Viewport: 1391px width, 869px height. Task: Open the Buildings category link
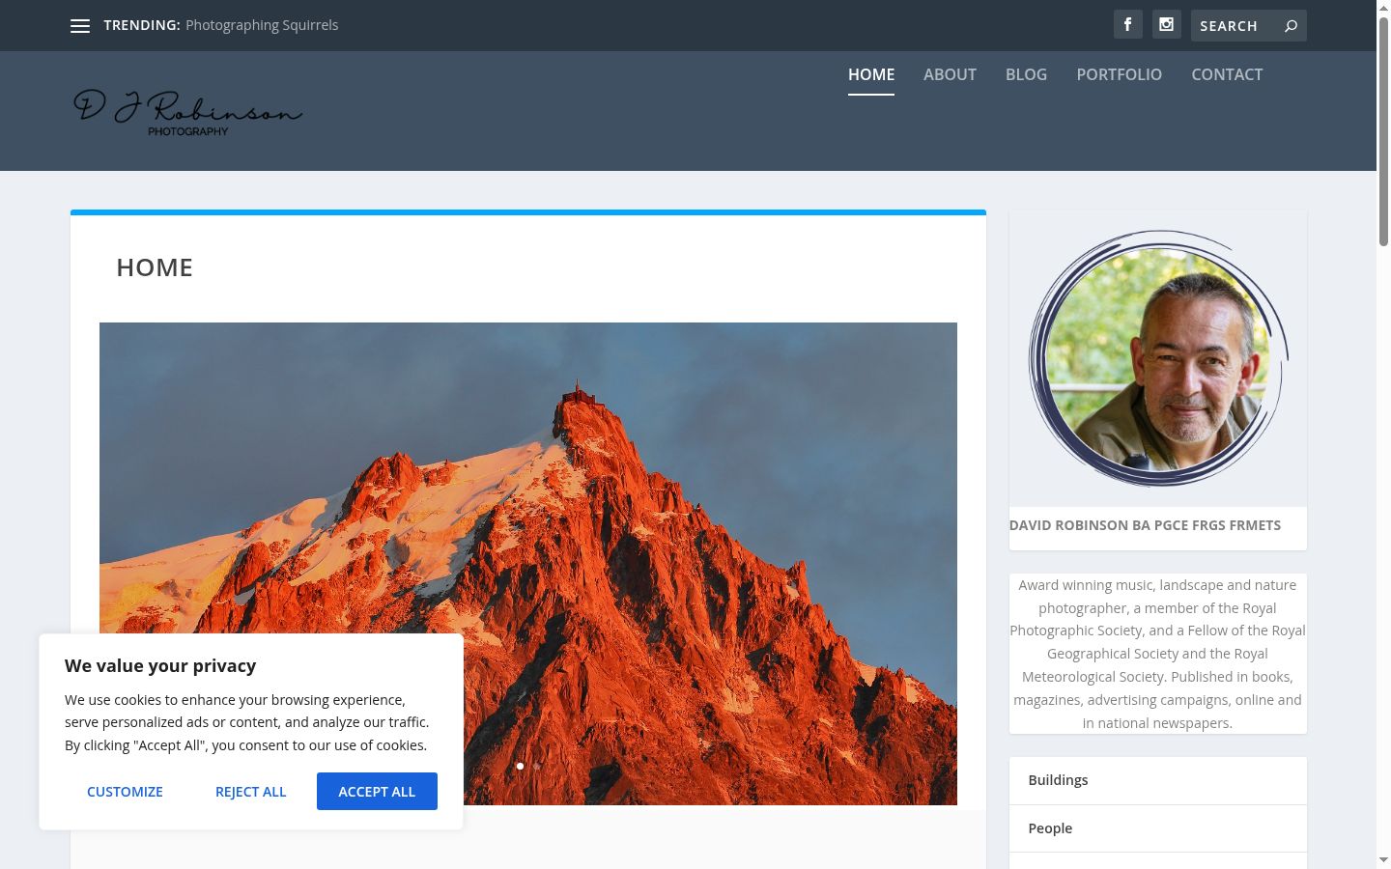pyautogui.click(x=1058, y=780)
